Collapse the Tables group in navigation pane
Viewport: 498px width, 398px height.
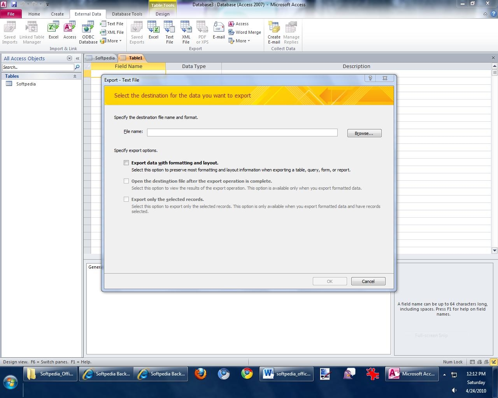[x=75, y=77]
